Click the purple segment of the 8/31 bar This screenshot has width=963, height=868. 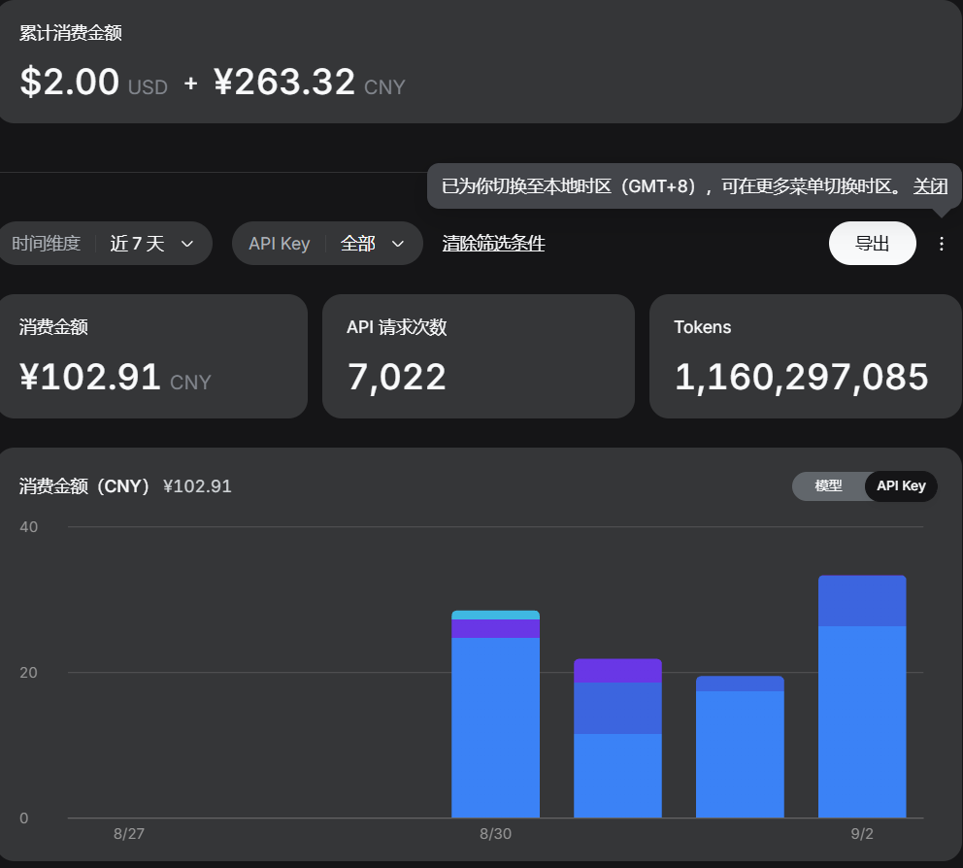[617, 671]
